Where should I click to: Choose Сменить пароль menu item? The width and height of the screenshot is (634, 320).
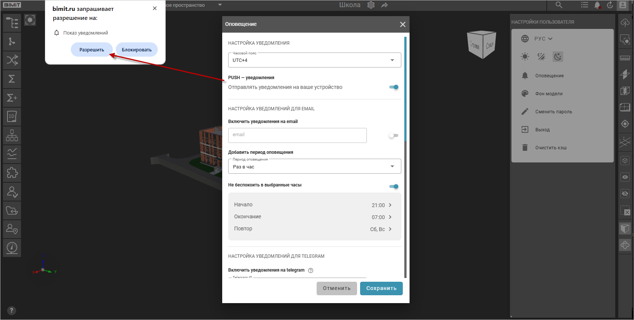pyautogui.click(x=553, y=112)
